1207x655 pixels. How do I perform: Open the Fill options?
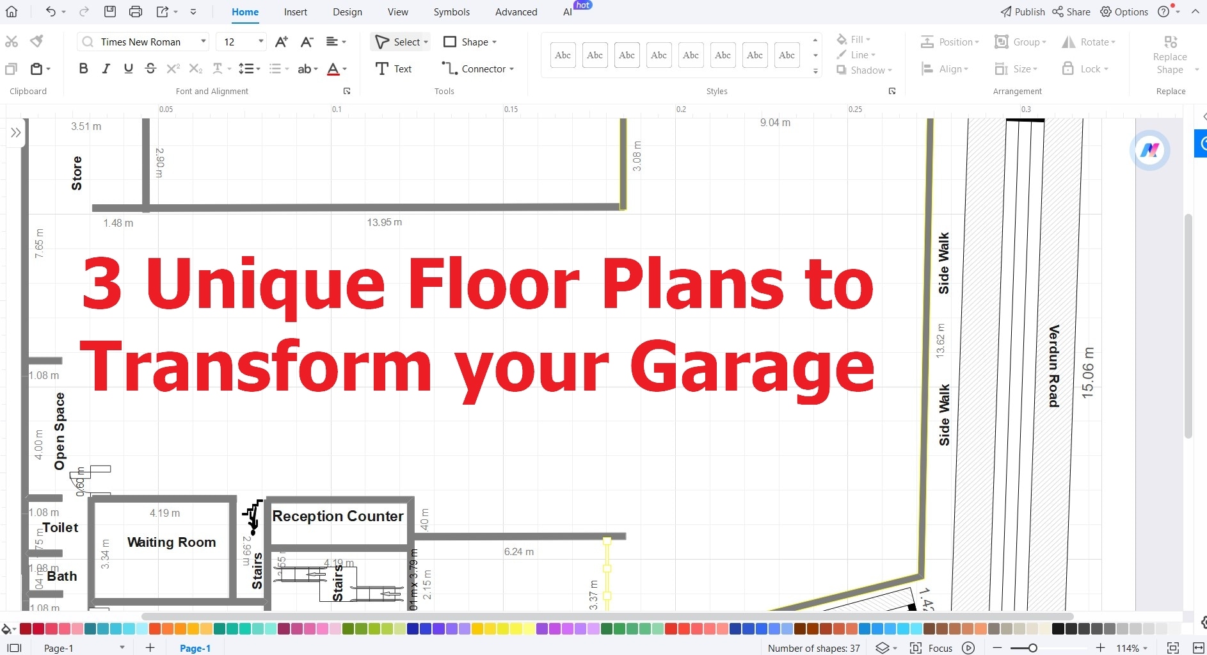coord(853,39)
